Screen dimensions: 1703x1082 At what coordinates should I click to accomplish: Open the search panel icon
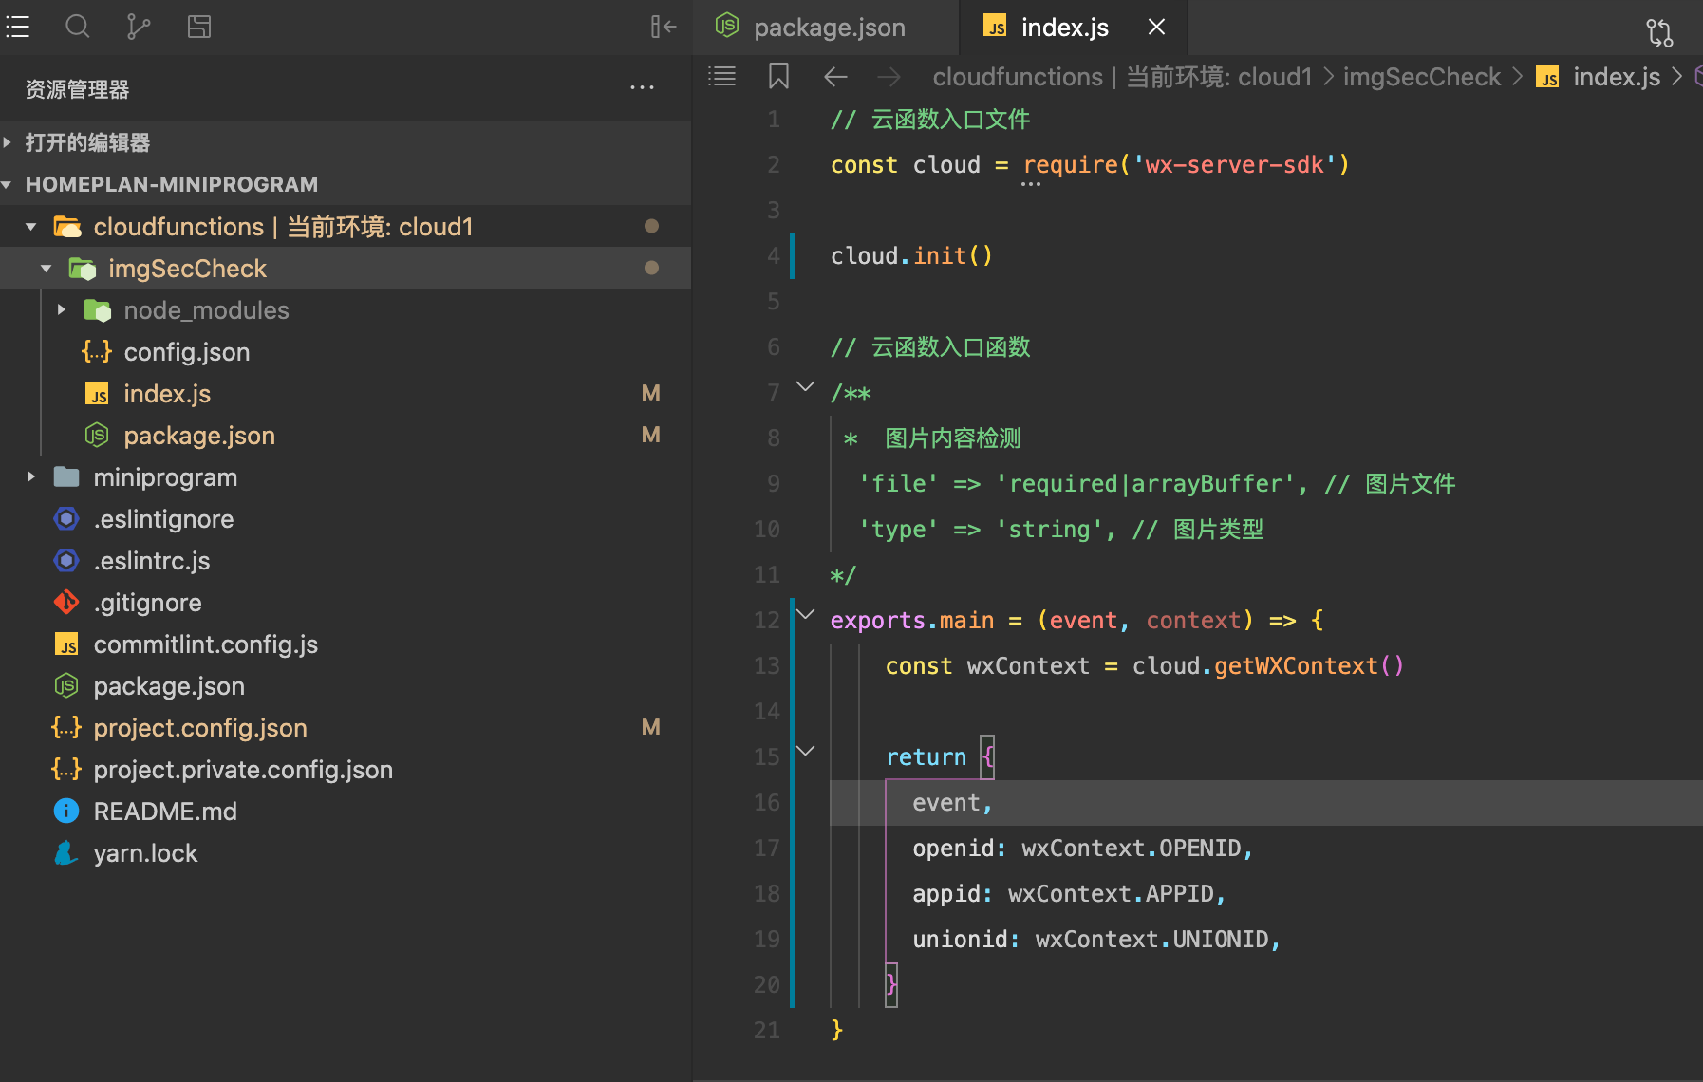click(x=78, y=27)
